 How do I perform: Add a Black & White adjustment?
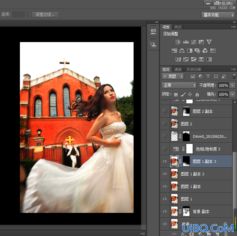coord(190,50)
